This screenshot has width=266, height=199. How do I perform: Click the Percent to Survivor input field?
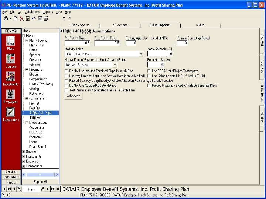[156, 65]
